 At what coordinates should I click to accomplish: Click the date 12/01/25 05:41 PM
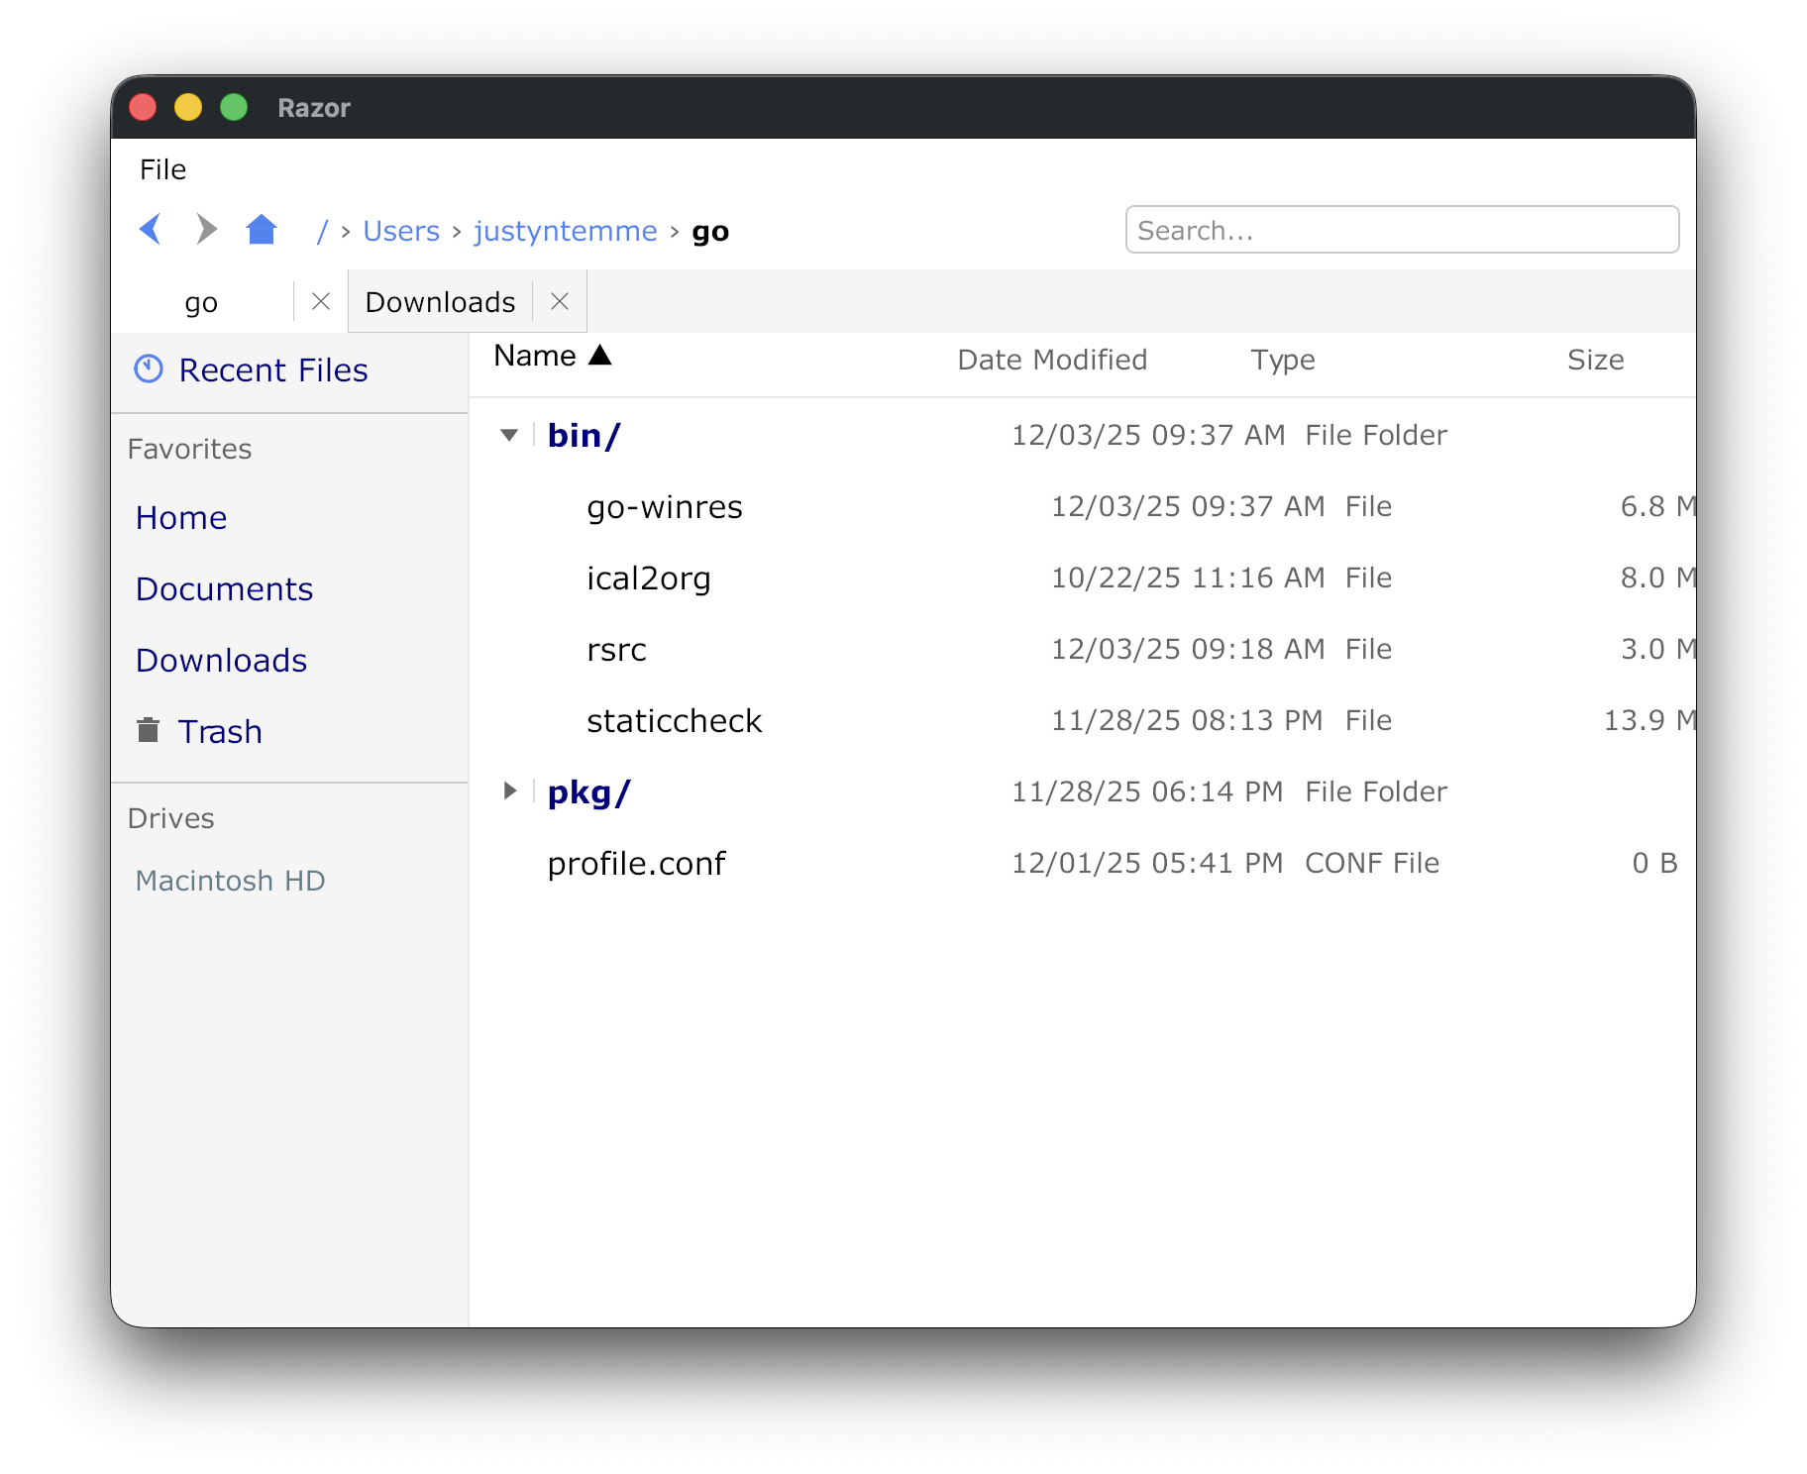tap(1147, 863)
